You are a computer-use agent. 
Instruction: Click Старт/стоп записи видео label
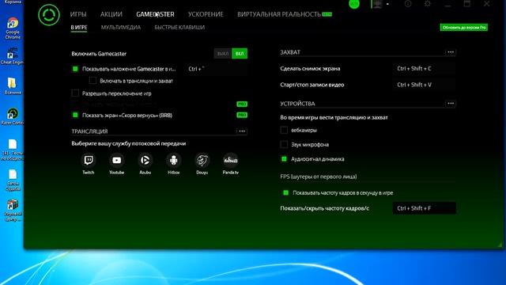(312, 85)
